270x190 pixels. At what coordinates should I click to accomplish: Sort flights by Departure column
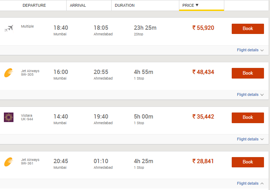pos(34,6)
